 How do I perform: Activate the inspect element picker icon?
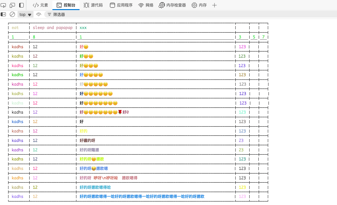[x=3, y=5]
